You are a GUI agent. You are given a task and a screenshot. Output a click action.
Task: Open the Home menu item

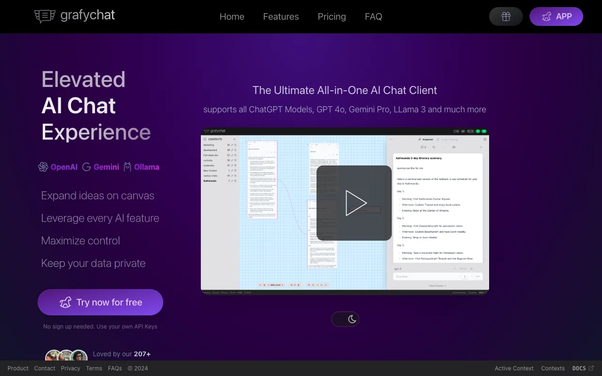pos(232,16)
